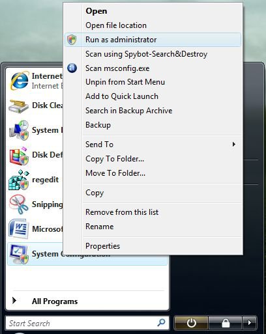
Task: Click the blue 'a' scan icon
Action: (x=72, y=68)
